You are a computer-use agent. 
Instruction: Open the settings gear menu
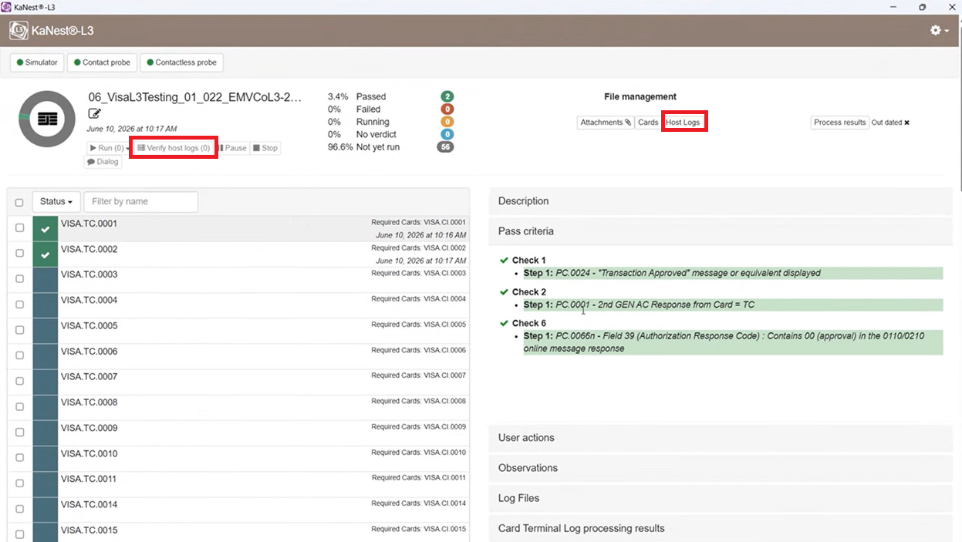[940, 31]
